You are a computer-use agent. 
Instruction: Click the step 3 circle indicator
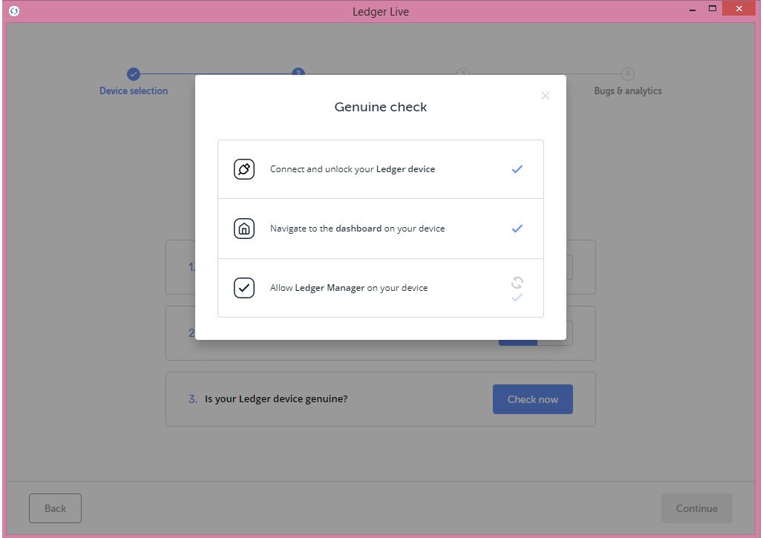pyautogui.click(x=462, y=72)
